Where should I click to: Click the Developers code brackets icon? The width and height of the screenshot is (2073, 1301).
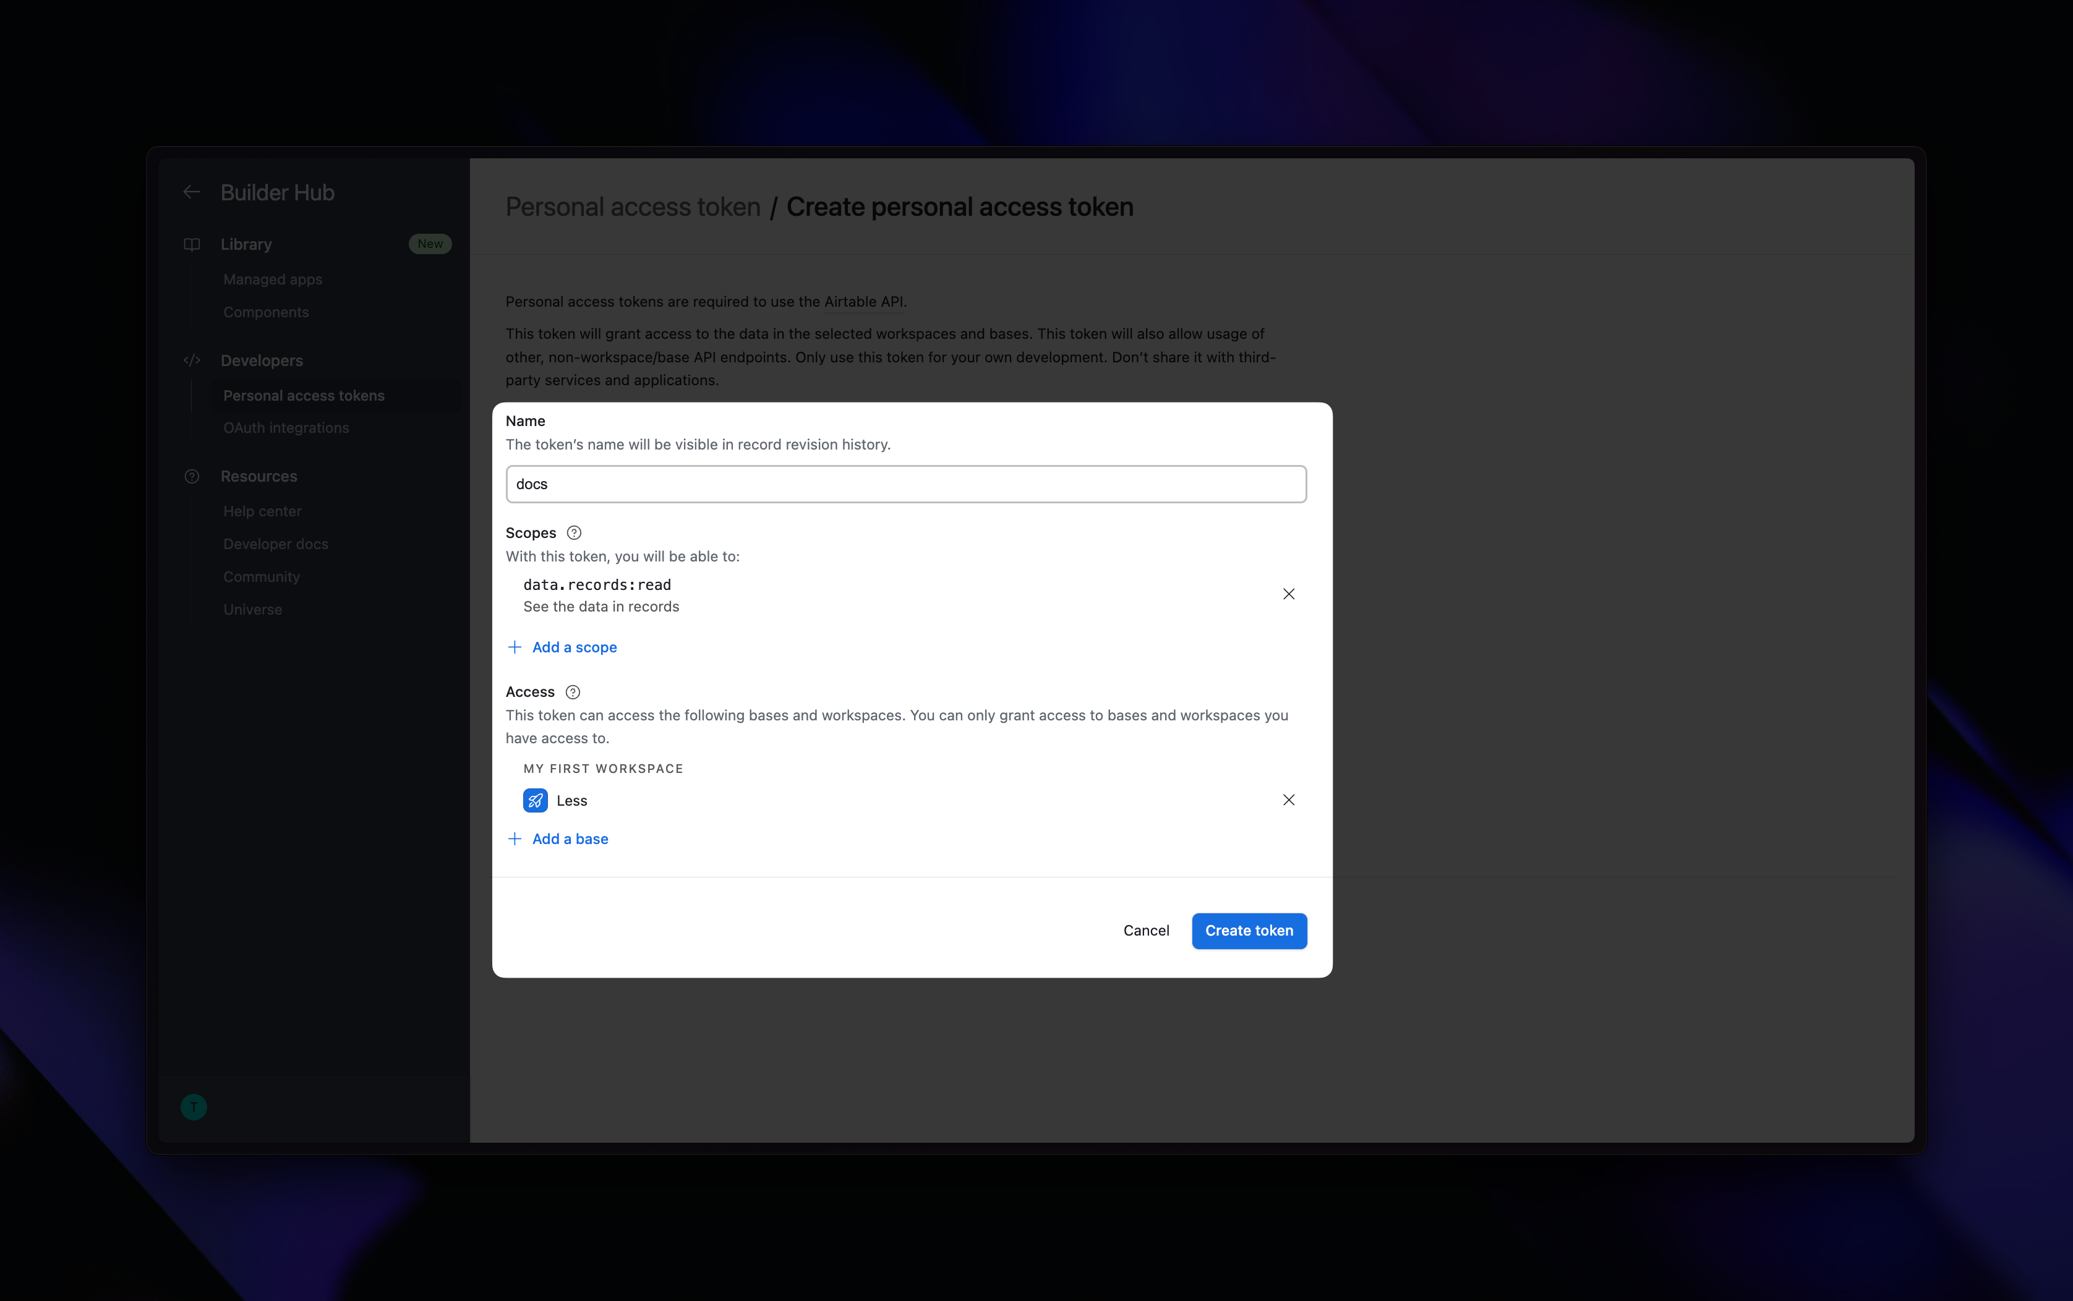click(192, 360)
